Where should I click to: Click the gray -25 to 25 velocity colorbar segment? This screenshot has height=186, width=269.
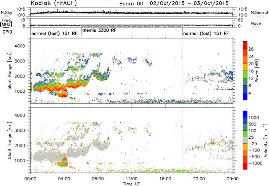click(x=245, y=140)
